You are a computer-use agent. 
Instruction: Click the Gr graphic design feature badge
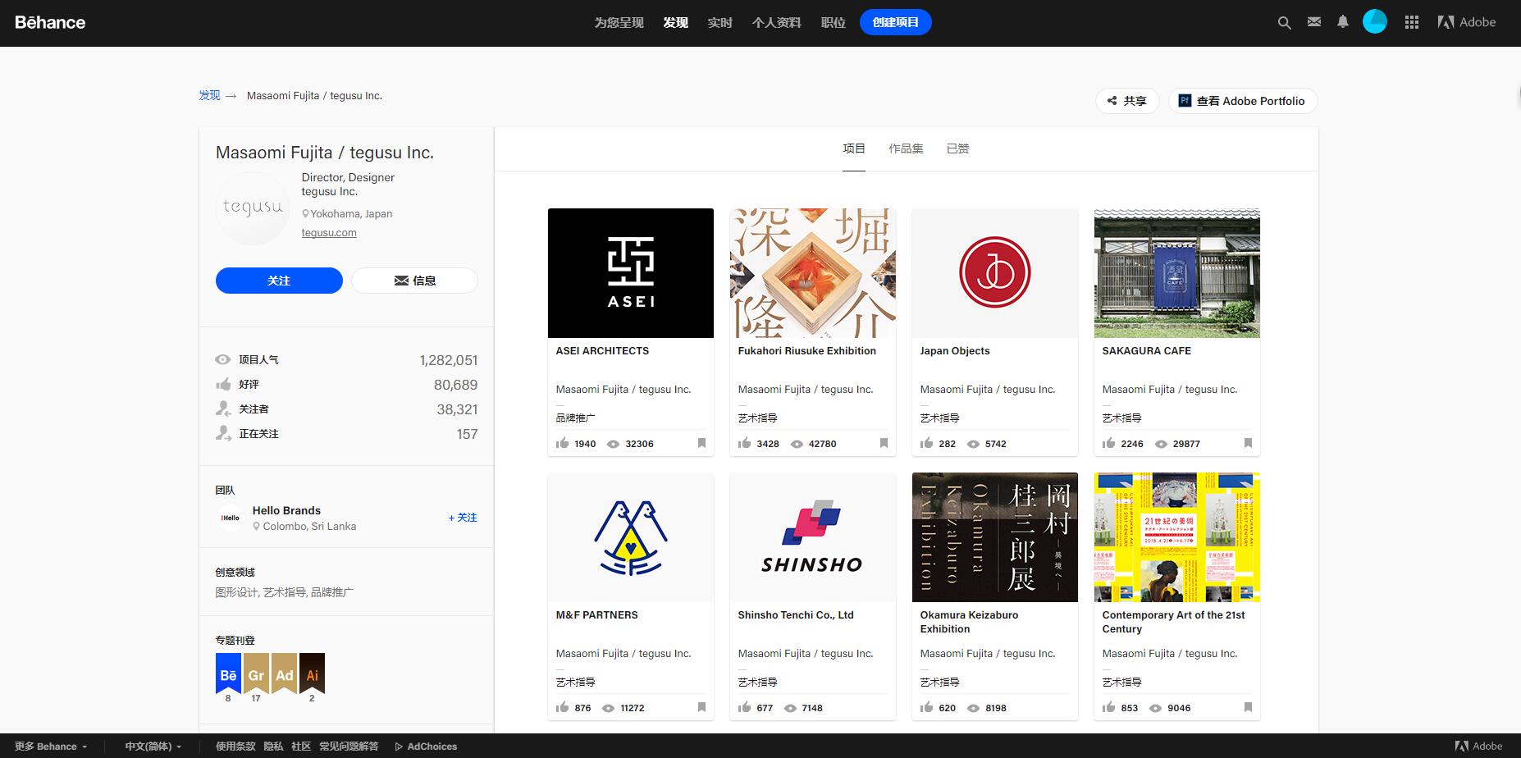coord(256,674)
